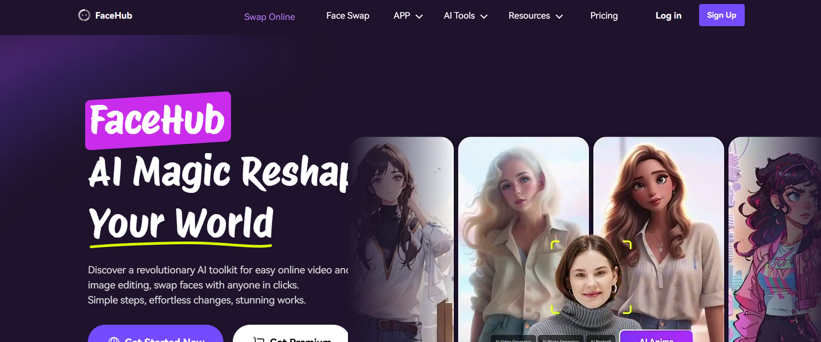Click the Log in link
Screen dimensions: 821x342
click(668, 16)
